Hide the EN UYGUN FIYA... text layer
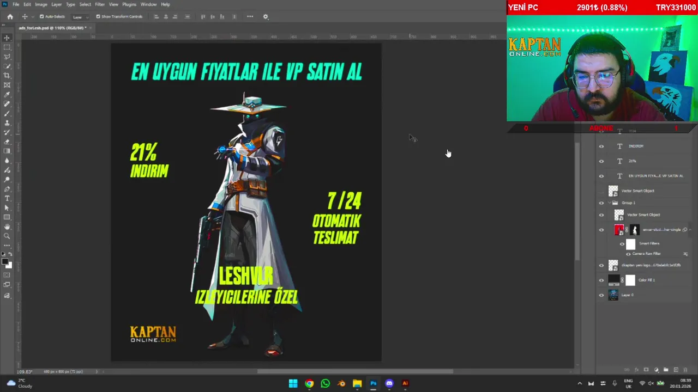 [601, 176]
